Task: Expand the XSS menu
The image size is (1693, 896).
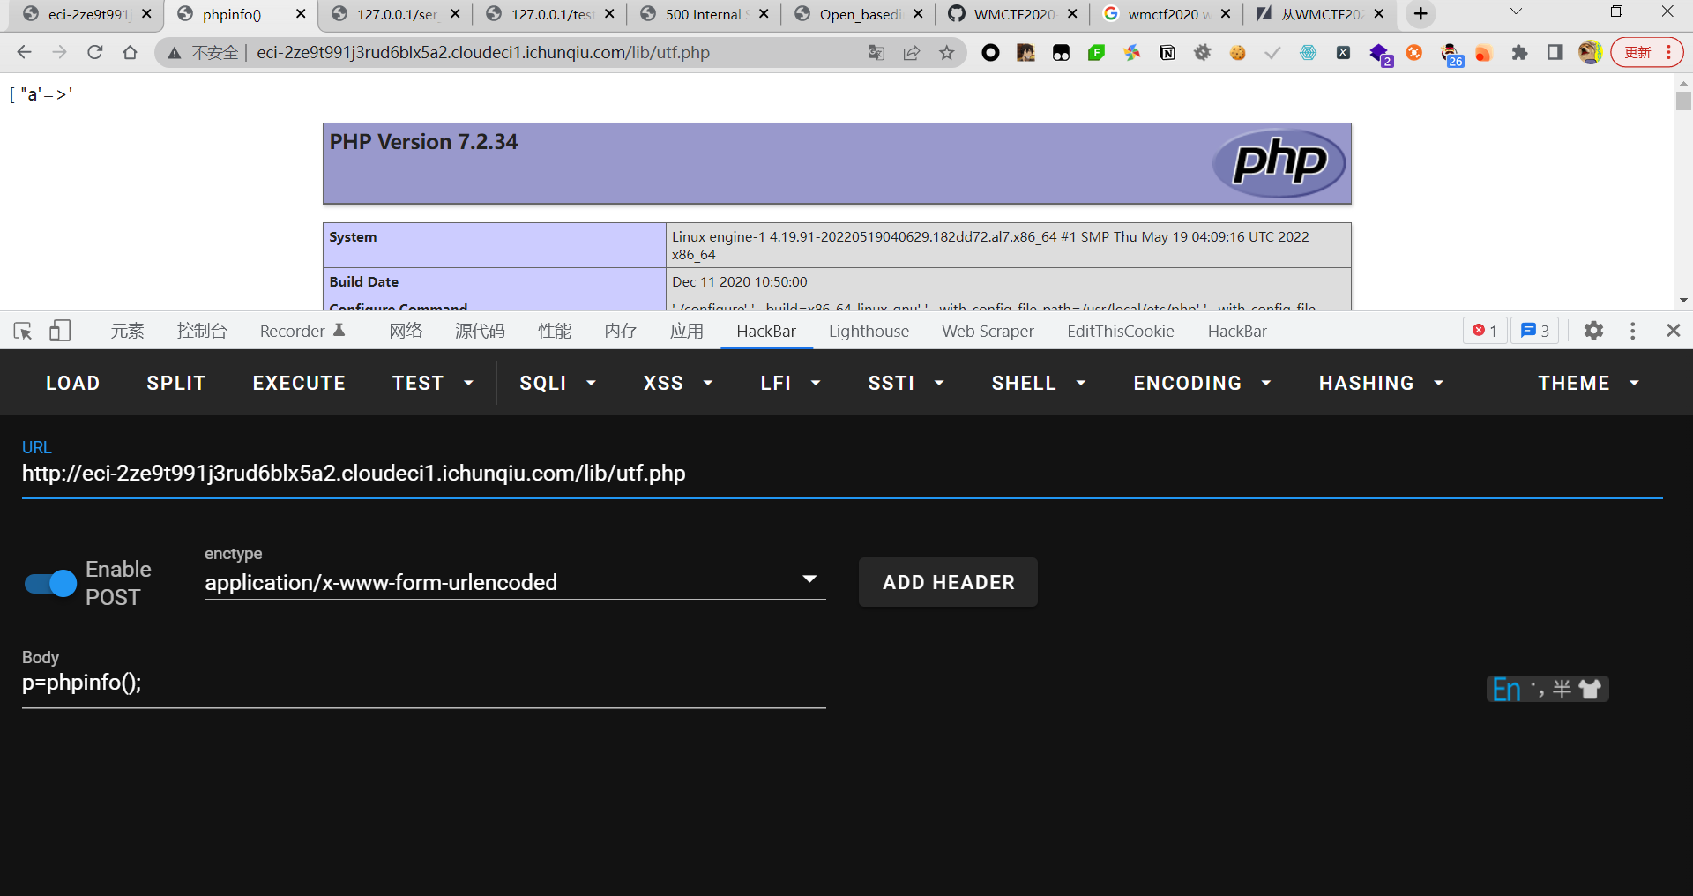Action: pos(678,383)
